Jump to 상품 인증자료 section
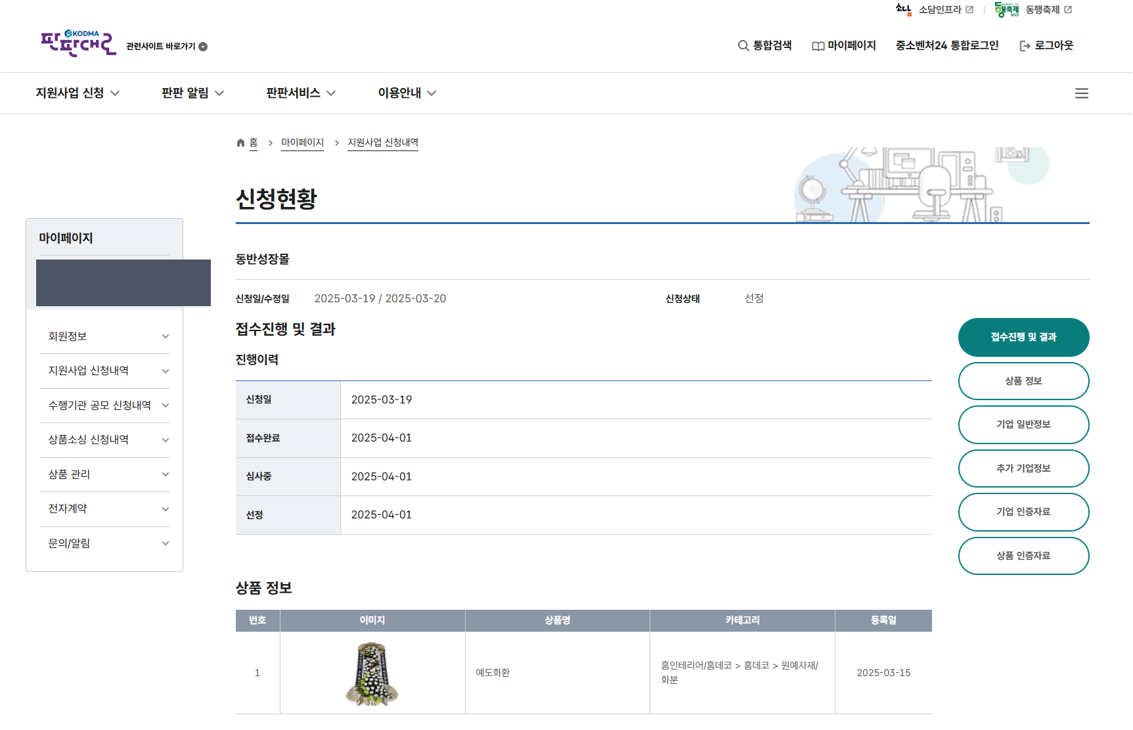The width and height of the screenshot is (1133, 730). click(x=1023, y=556)
